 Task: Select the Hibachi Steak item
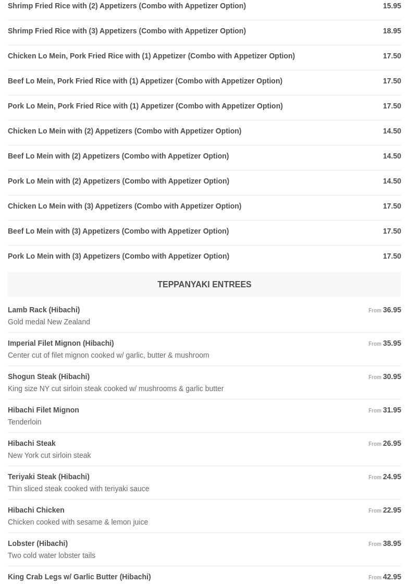[32, 443]
